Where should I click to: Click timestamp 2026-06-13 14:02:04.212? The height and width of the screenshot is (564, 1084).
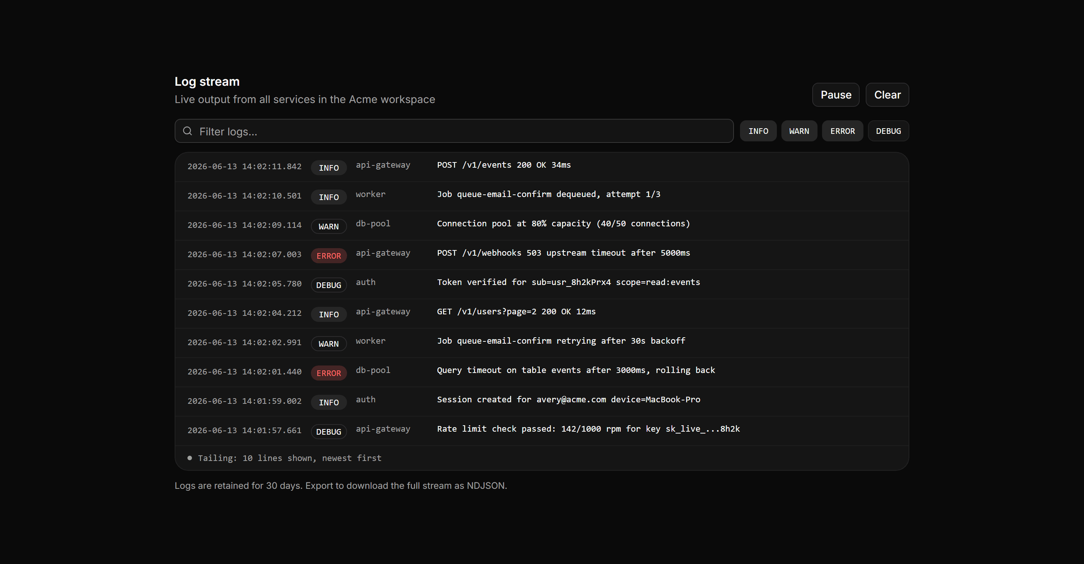click(245, 313)
